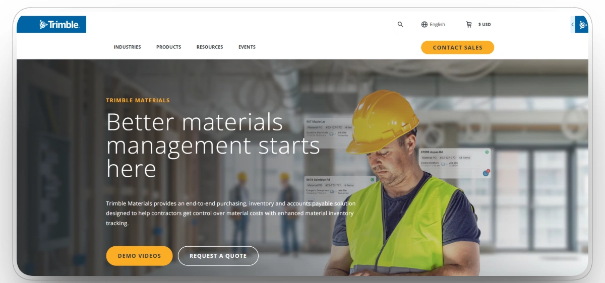Image resolution: width=605 pixels, height=283 pixels.
Task: Click the globe language icon
Action: pos(425,24)
